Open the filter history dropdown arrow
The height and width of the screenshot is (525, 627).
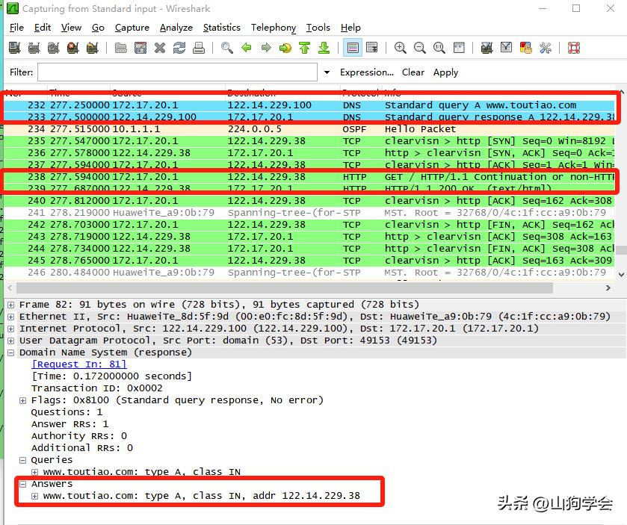tap(327, 72)
